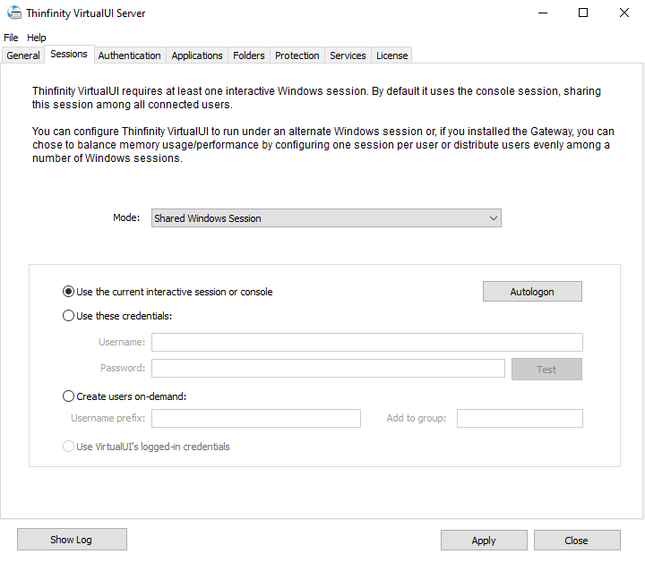
Task: Click the Close button at bottom
Action: [577, 541]
